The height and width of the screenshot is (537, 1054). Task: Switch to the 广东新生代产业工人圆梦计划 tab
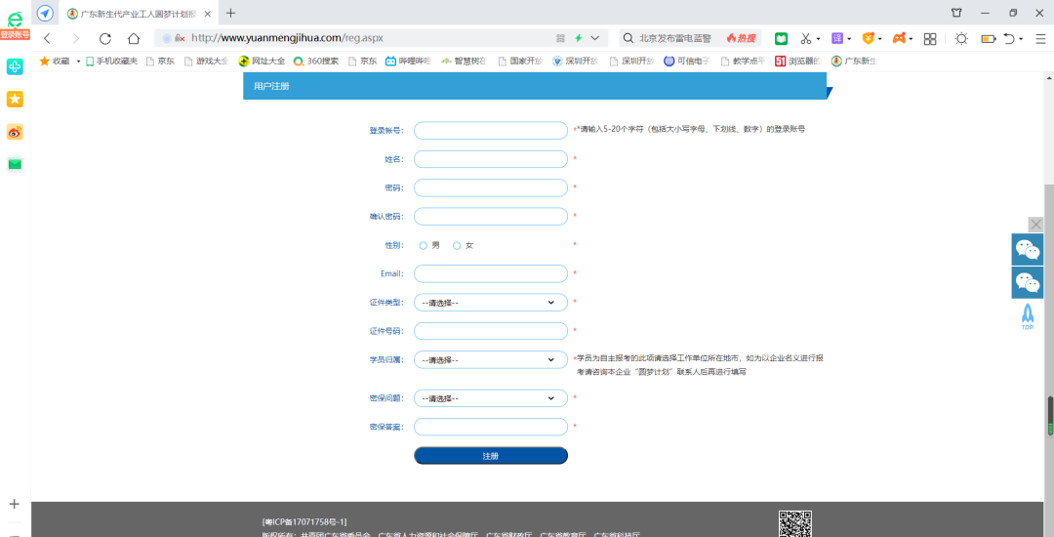pos(137,13)
